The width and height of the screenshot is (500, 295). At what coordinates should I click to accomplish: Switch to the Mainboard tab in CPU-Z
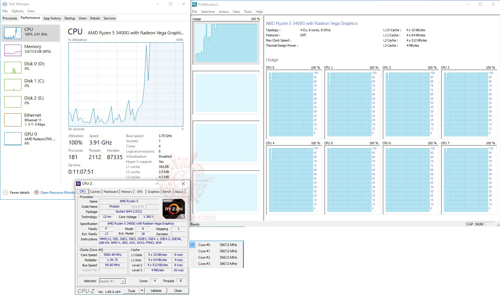[111, 192]
